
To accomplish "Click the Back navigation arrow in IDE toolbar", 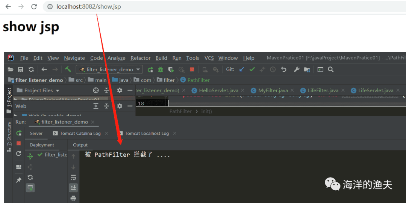I will click(x=44, y=69).
